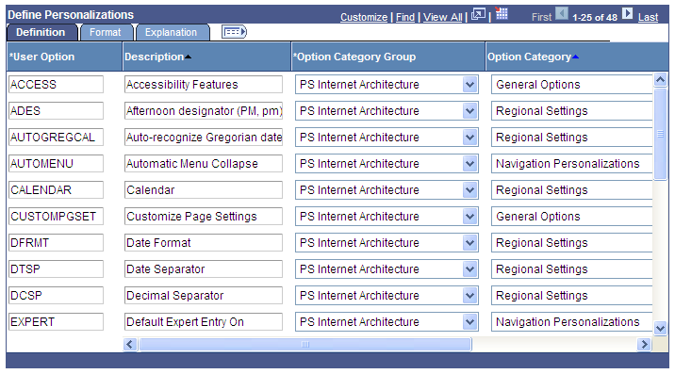Click the vertical scrollbar thumb
Screen dimensions: 675x374
[x=660, y=135]
